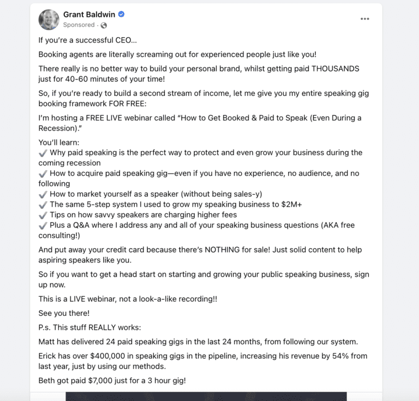Click the "Beth got paid $7,000" sentence

coord(112,380)
